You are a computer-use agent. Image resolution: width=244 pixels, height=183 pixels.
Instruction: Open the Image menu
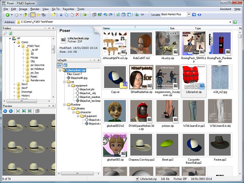tap(23, 9)
